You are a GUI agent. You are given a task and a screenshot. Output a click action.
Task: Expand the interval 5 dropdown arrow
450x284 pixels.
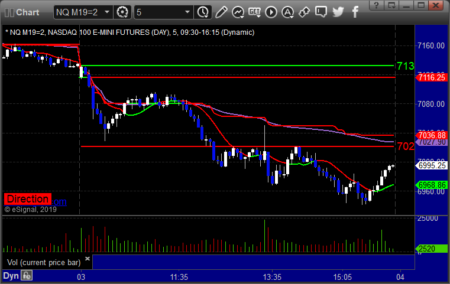point(187,12)
